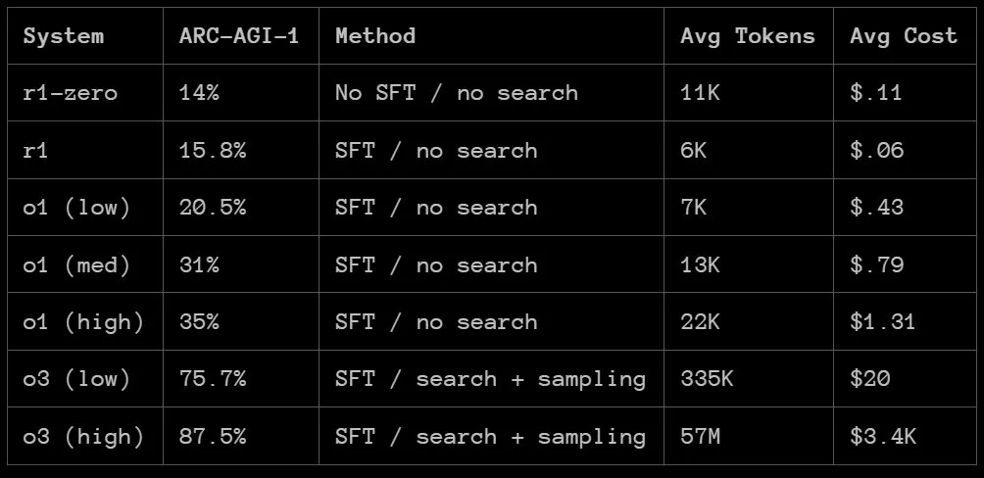Select the o3 (high) row label
Image resolution: width=984 pixels, height=478 pixels.
(83, 437)
